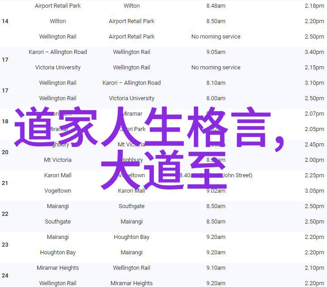Click route number 23 in the first column
Screen dimensions: 327x287
tap(5, 245)
